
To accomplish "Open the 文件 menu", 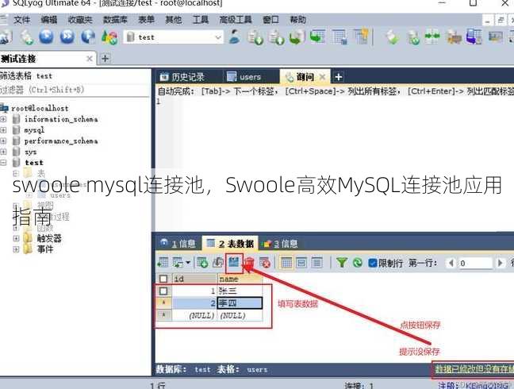I will (x=21, y=20).
